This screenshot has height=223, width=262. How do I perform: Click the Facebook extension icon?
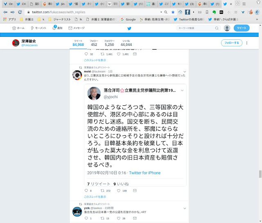(187, 12)
